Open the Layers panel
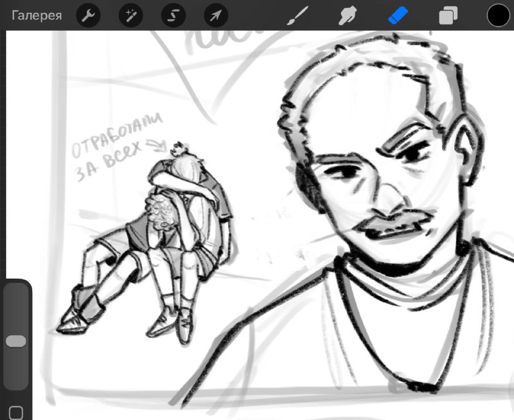This screenshot has width=514, height=420. pos(448,15)
